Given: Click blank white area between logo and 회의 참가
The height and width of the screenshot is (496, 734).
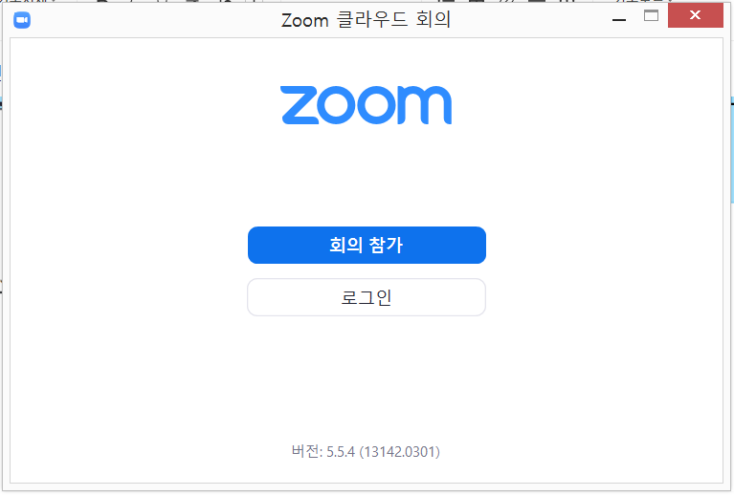Looking at the screenshot, I should (x=367, y=175).
